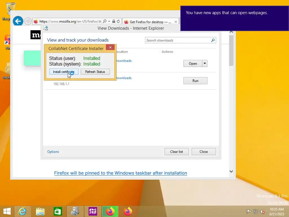Click the page scrollbar down arrow

231,172
